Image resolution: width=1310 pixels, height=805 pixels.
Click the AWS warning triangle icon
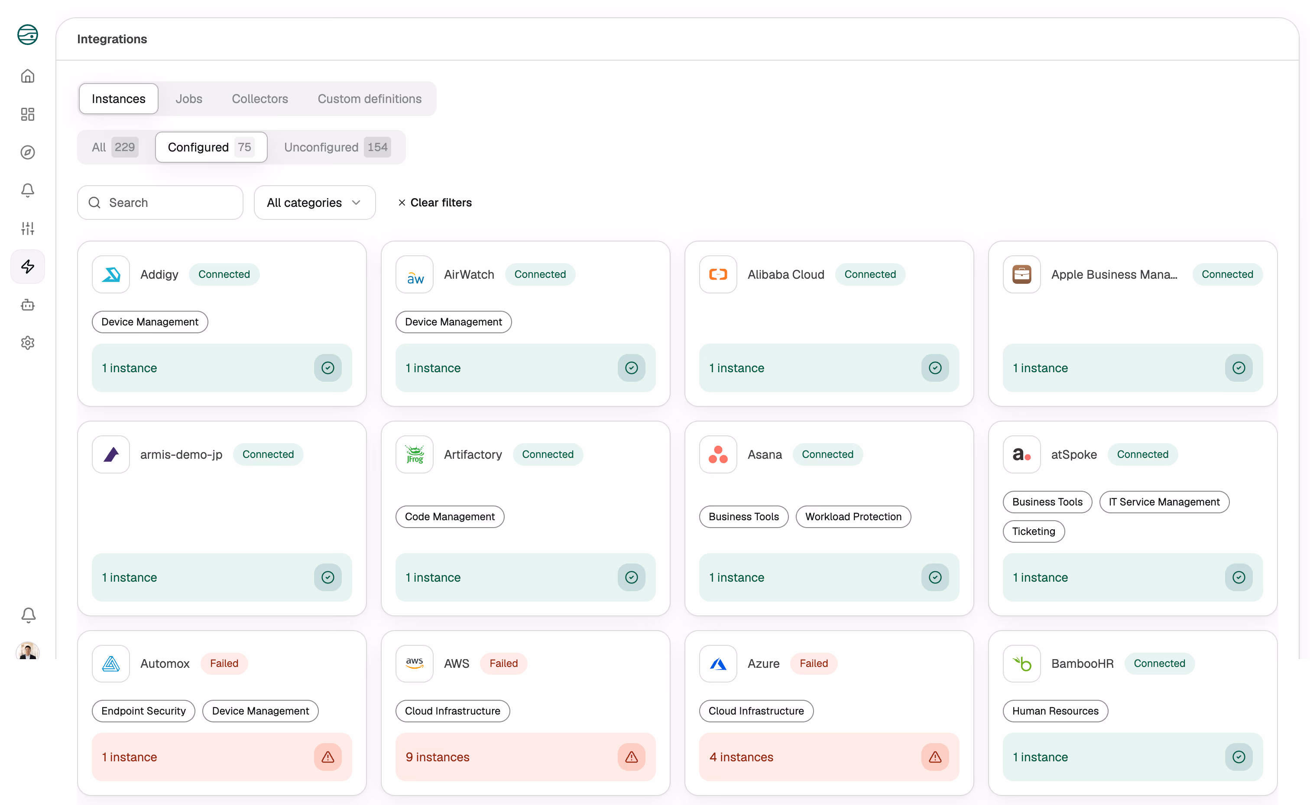pyautogui.click(x=631, y=757)
